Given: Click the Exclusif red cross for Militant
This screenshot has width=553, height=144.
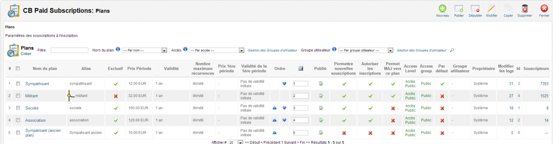Looking at the screenshot, I should [x=115, y=96].
